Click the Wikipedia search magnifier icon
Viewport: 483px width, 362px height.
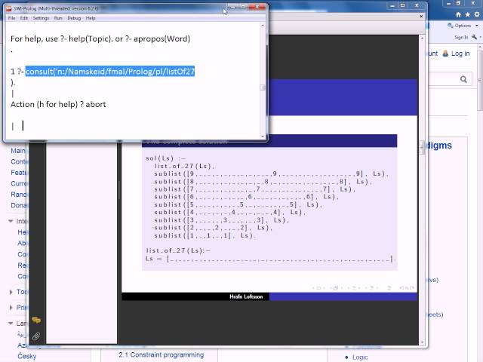coord(463,79)
